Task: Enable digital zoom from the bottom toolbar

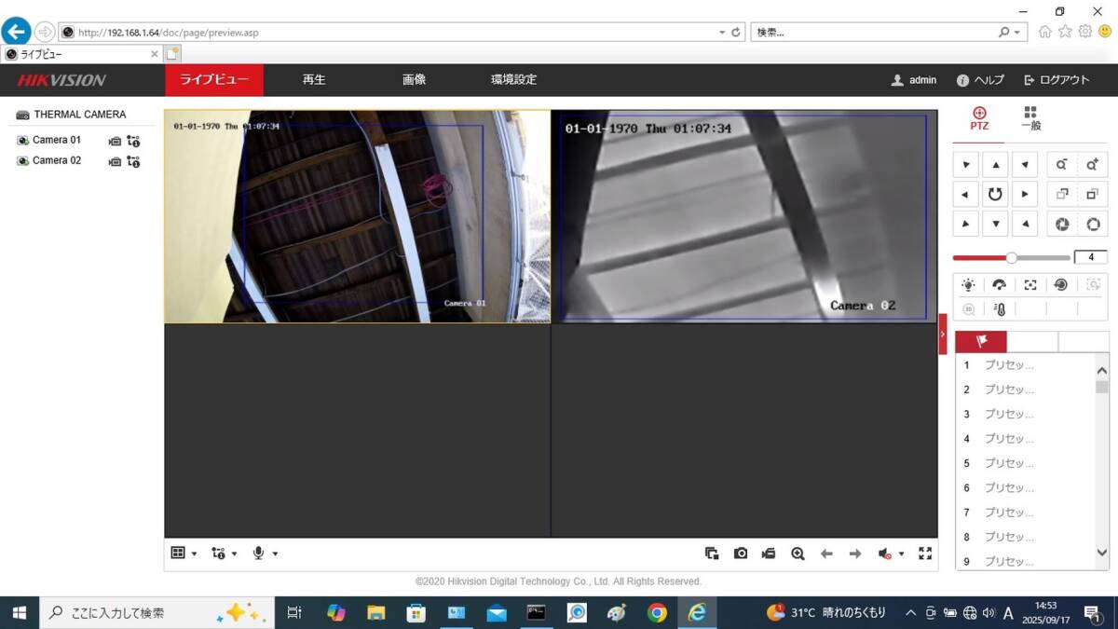Action: 798,554
